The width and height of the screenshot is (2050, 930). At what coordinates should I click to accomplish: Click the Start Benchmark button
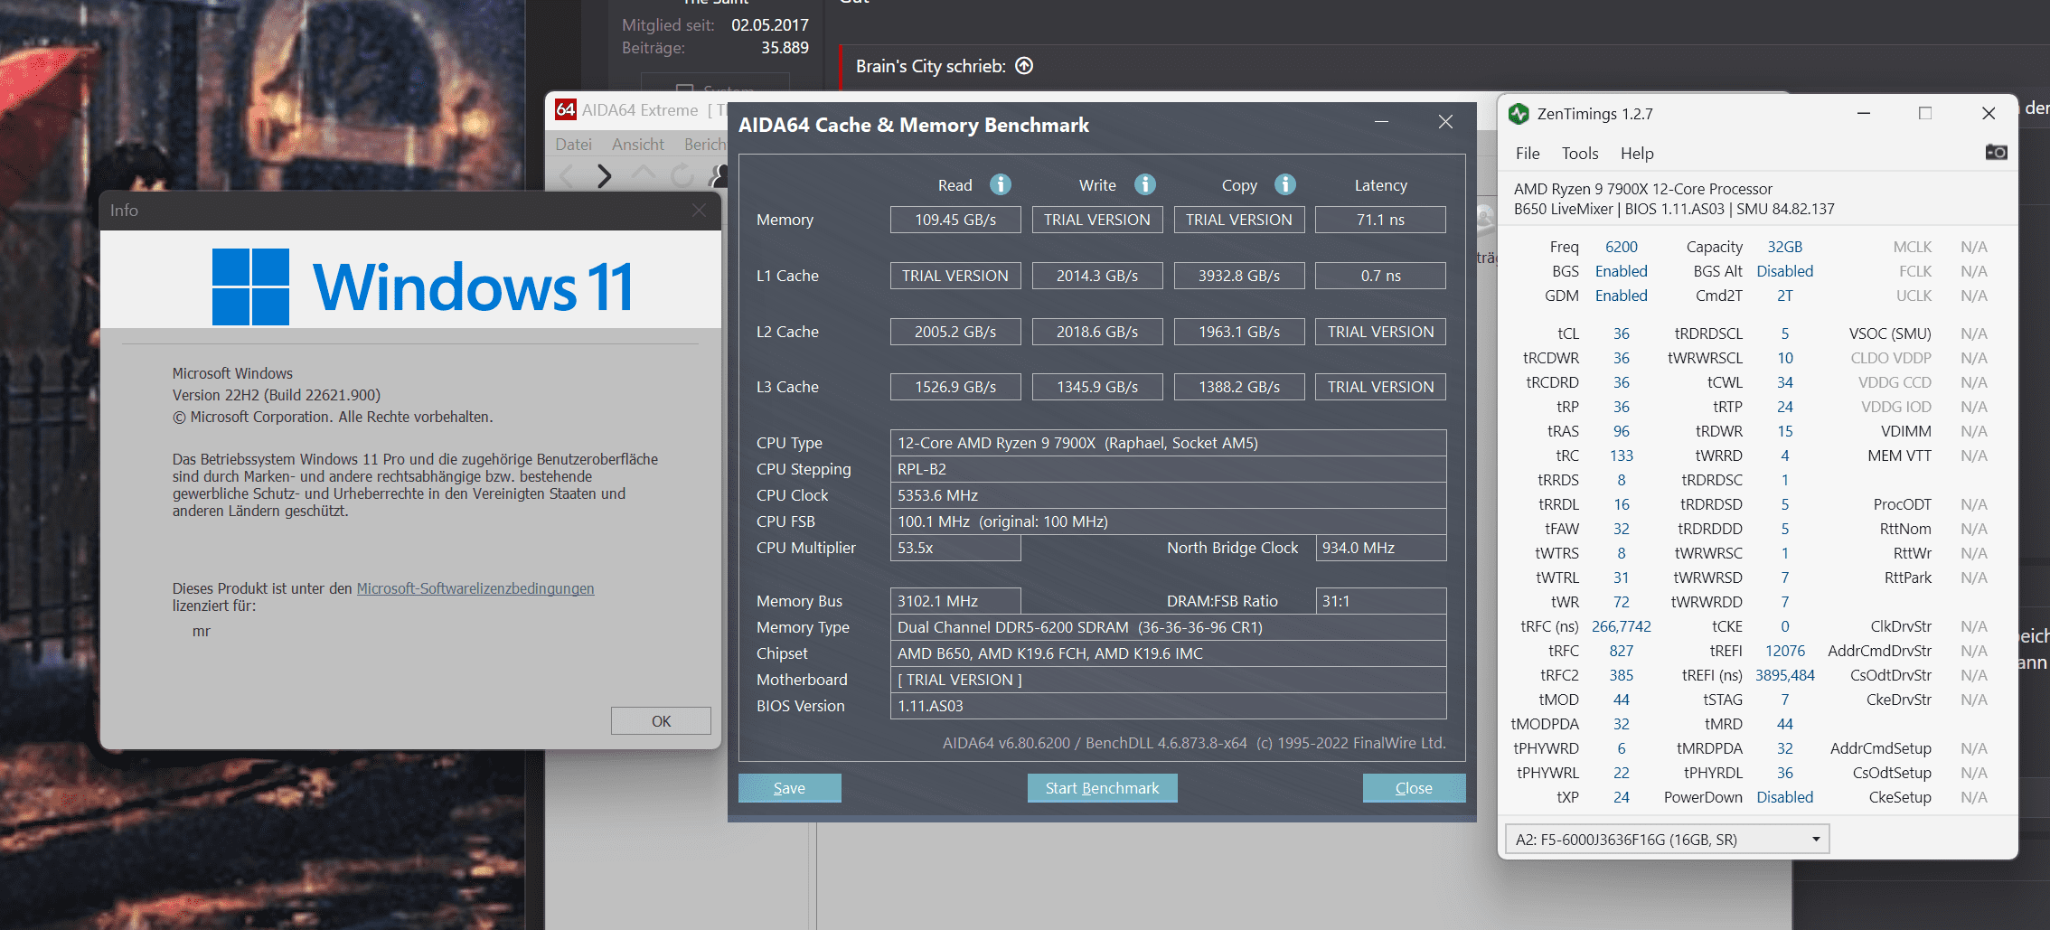(1102, 788)
